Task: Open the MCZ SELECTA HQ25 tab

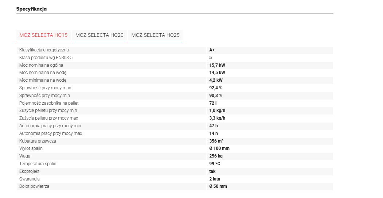Action: [155, 35]
